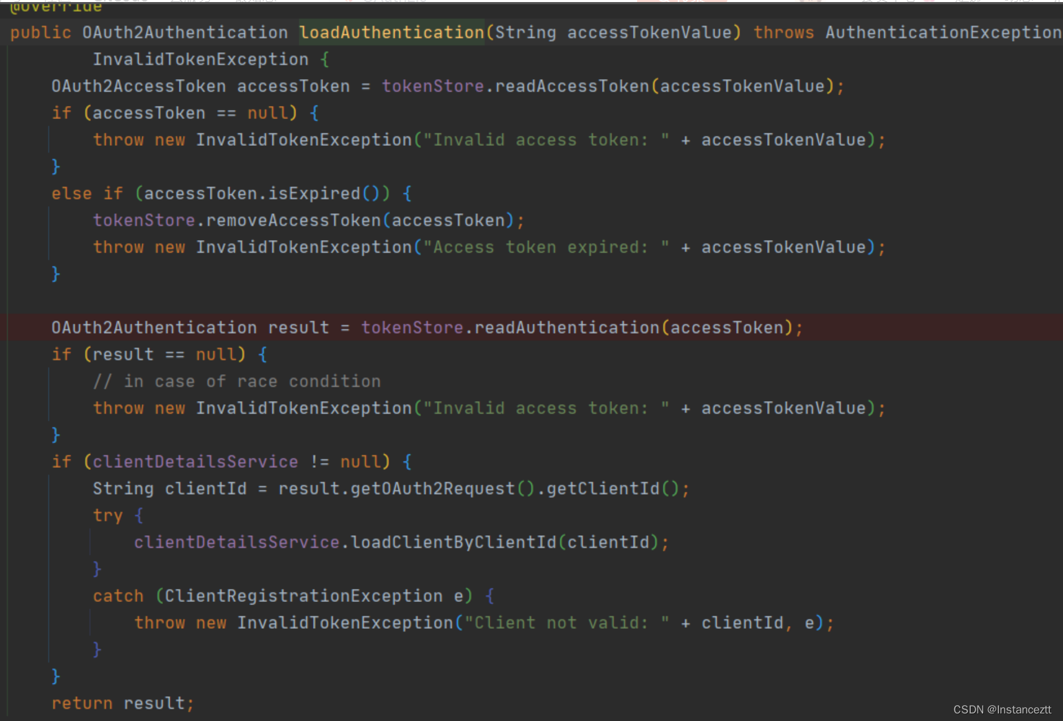Click the "Access token expired: " string
The height and width of the screenshot is (721, 1063).
(x=546, y=247)
